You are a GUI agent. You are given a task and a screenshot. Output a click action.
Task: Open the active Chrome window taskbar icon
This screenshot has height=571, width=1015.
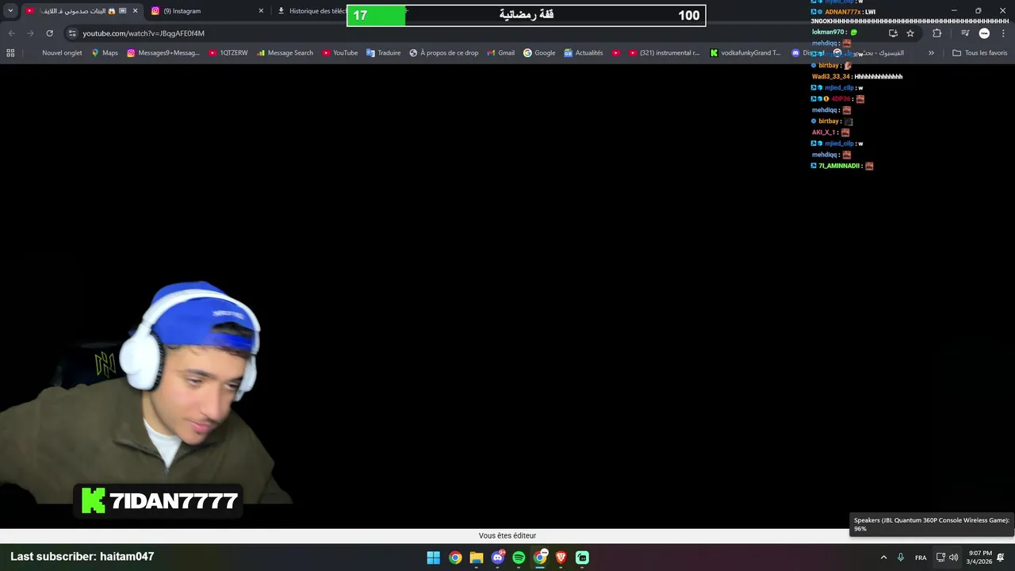540,558
